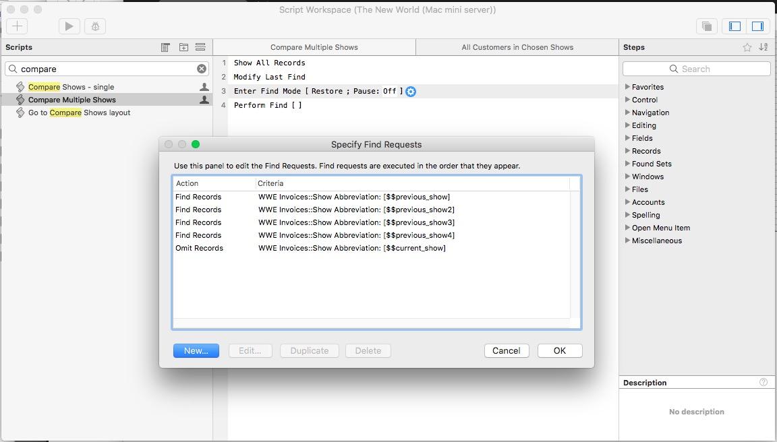Select the Compare Multiple Shows tab
Viewport: 777px width, 442px height.
tap(314, 47)
